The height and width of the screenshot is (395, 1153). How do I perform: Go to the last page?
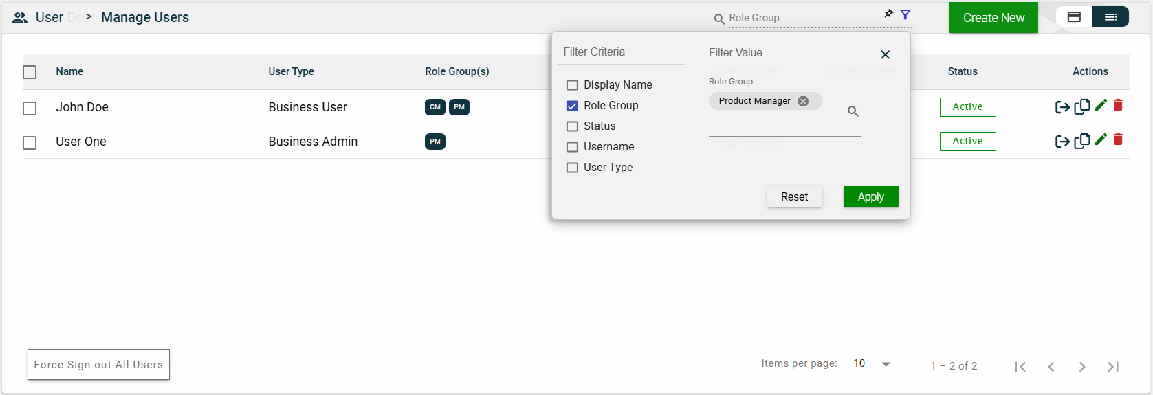click(1112, 367)
